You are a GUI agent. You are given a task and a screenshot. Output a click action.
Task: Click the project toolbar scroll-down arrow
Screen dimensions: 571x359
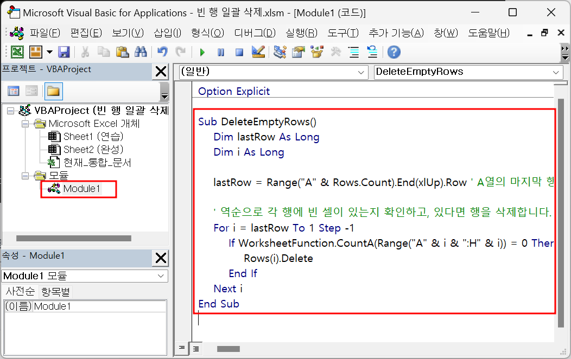(x=164, y=97)
